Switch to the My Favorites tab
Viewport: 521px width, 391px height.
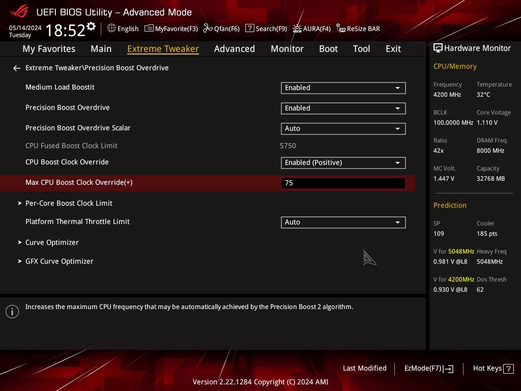(x=49, y=49)
